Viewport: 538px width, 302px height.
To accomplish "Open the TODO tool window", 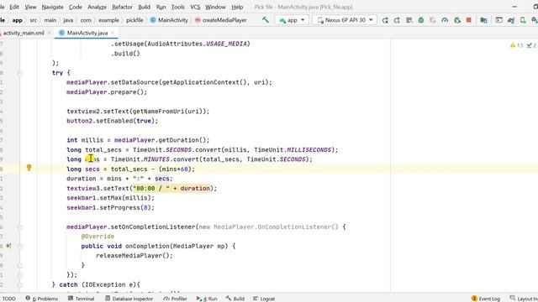I will click(x=8, y=299).
